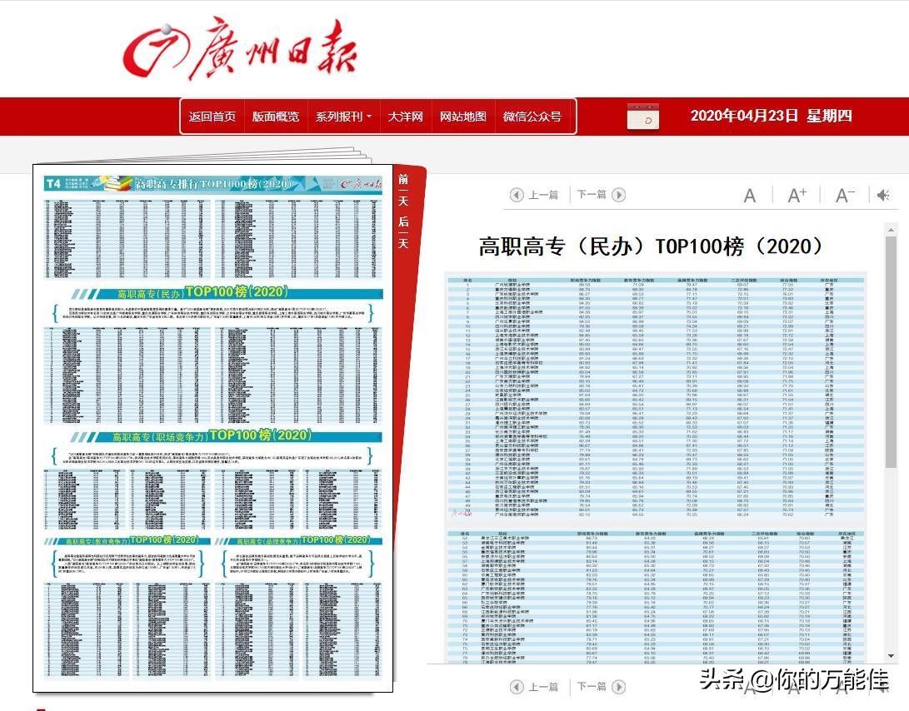Decrease font size with top A- icon
This screenshot has height=711, width=909.
(845, 196)
